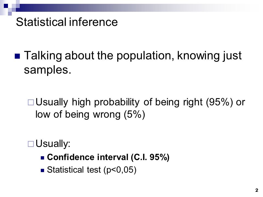Click the text 'Statistical test (p<0,05)'

[92, 170]
